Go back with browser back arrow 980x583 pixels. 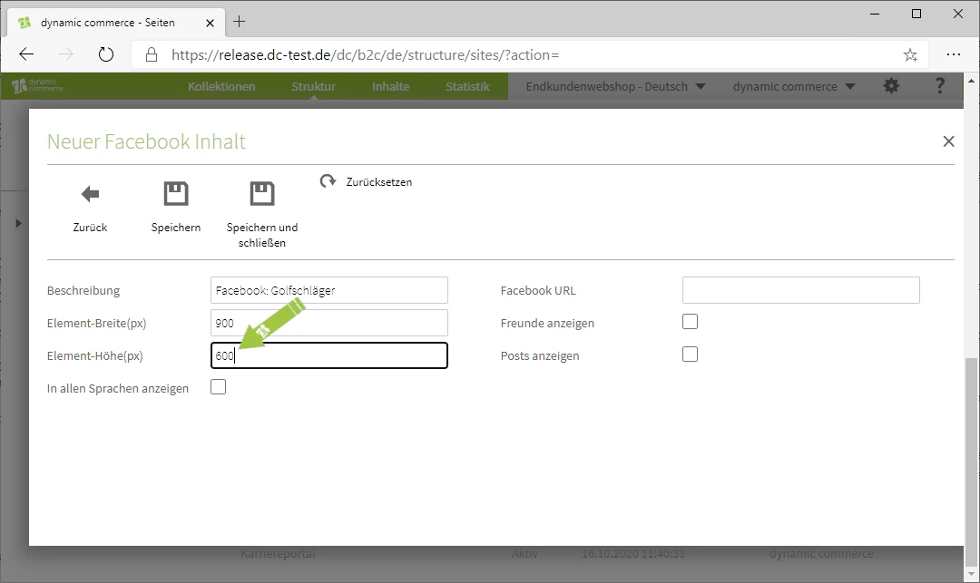point(26,55)
